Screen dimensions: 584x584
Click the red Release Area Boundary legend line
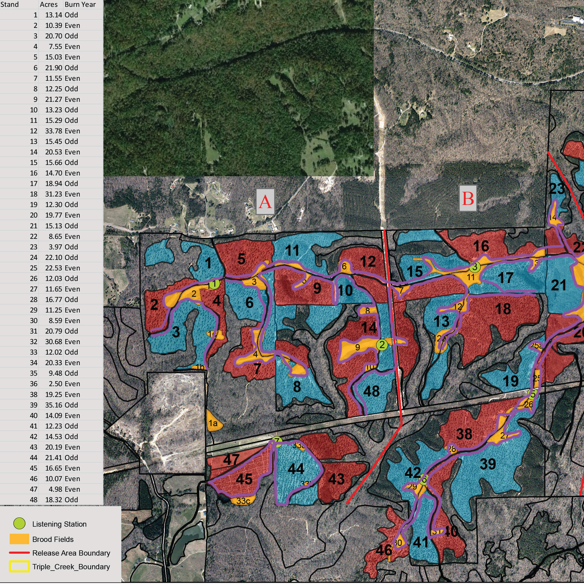tap(19, 552)
